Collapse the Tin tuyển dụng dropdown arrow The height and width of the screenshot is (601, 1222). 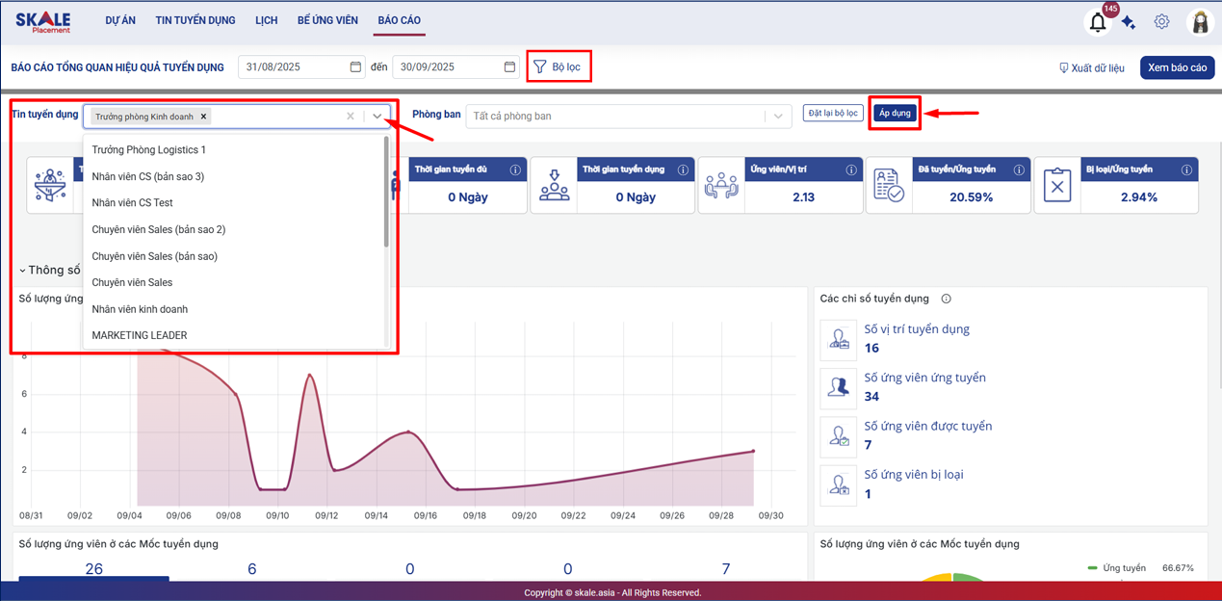coord(377,116)
